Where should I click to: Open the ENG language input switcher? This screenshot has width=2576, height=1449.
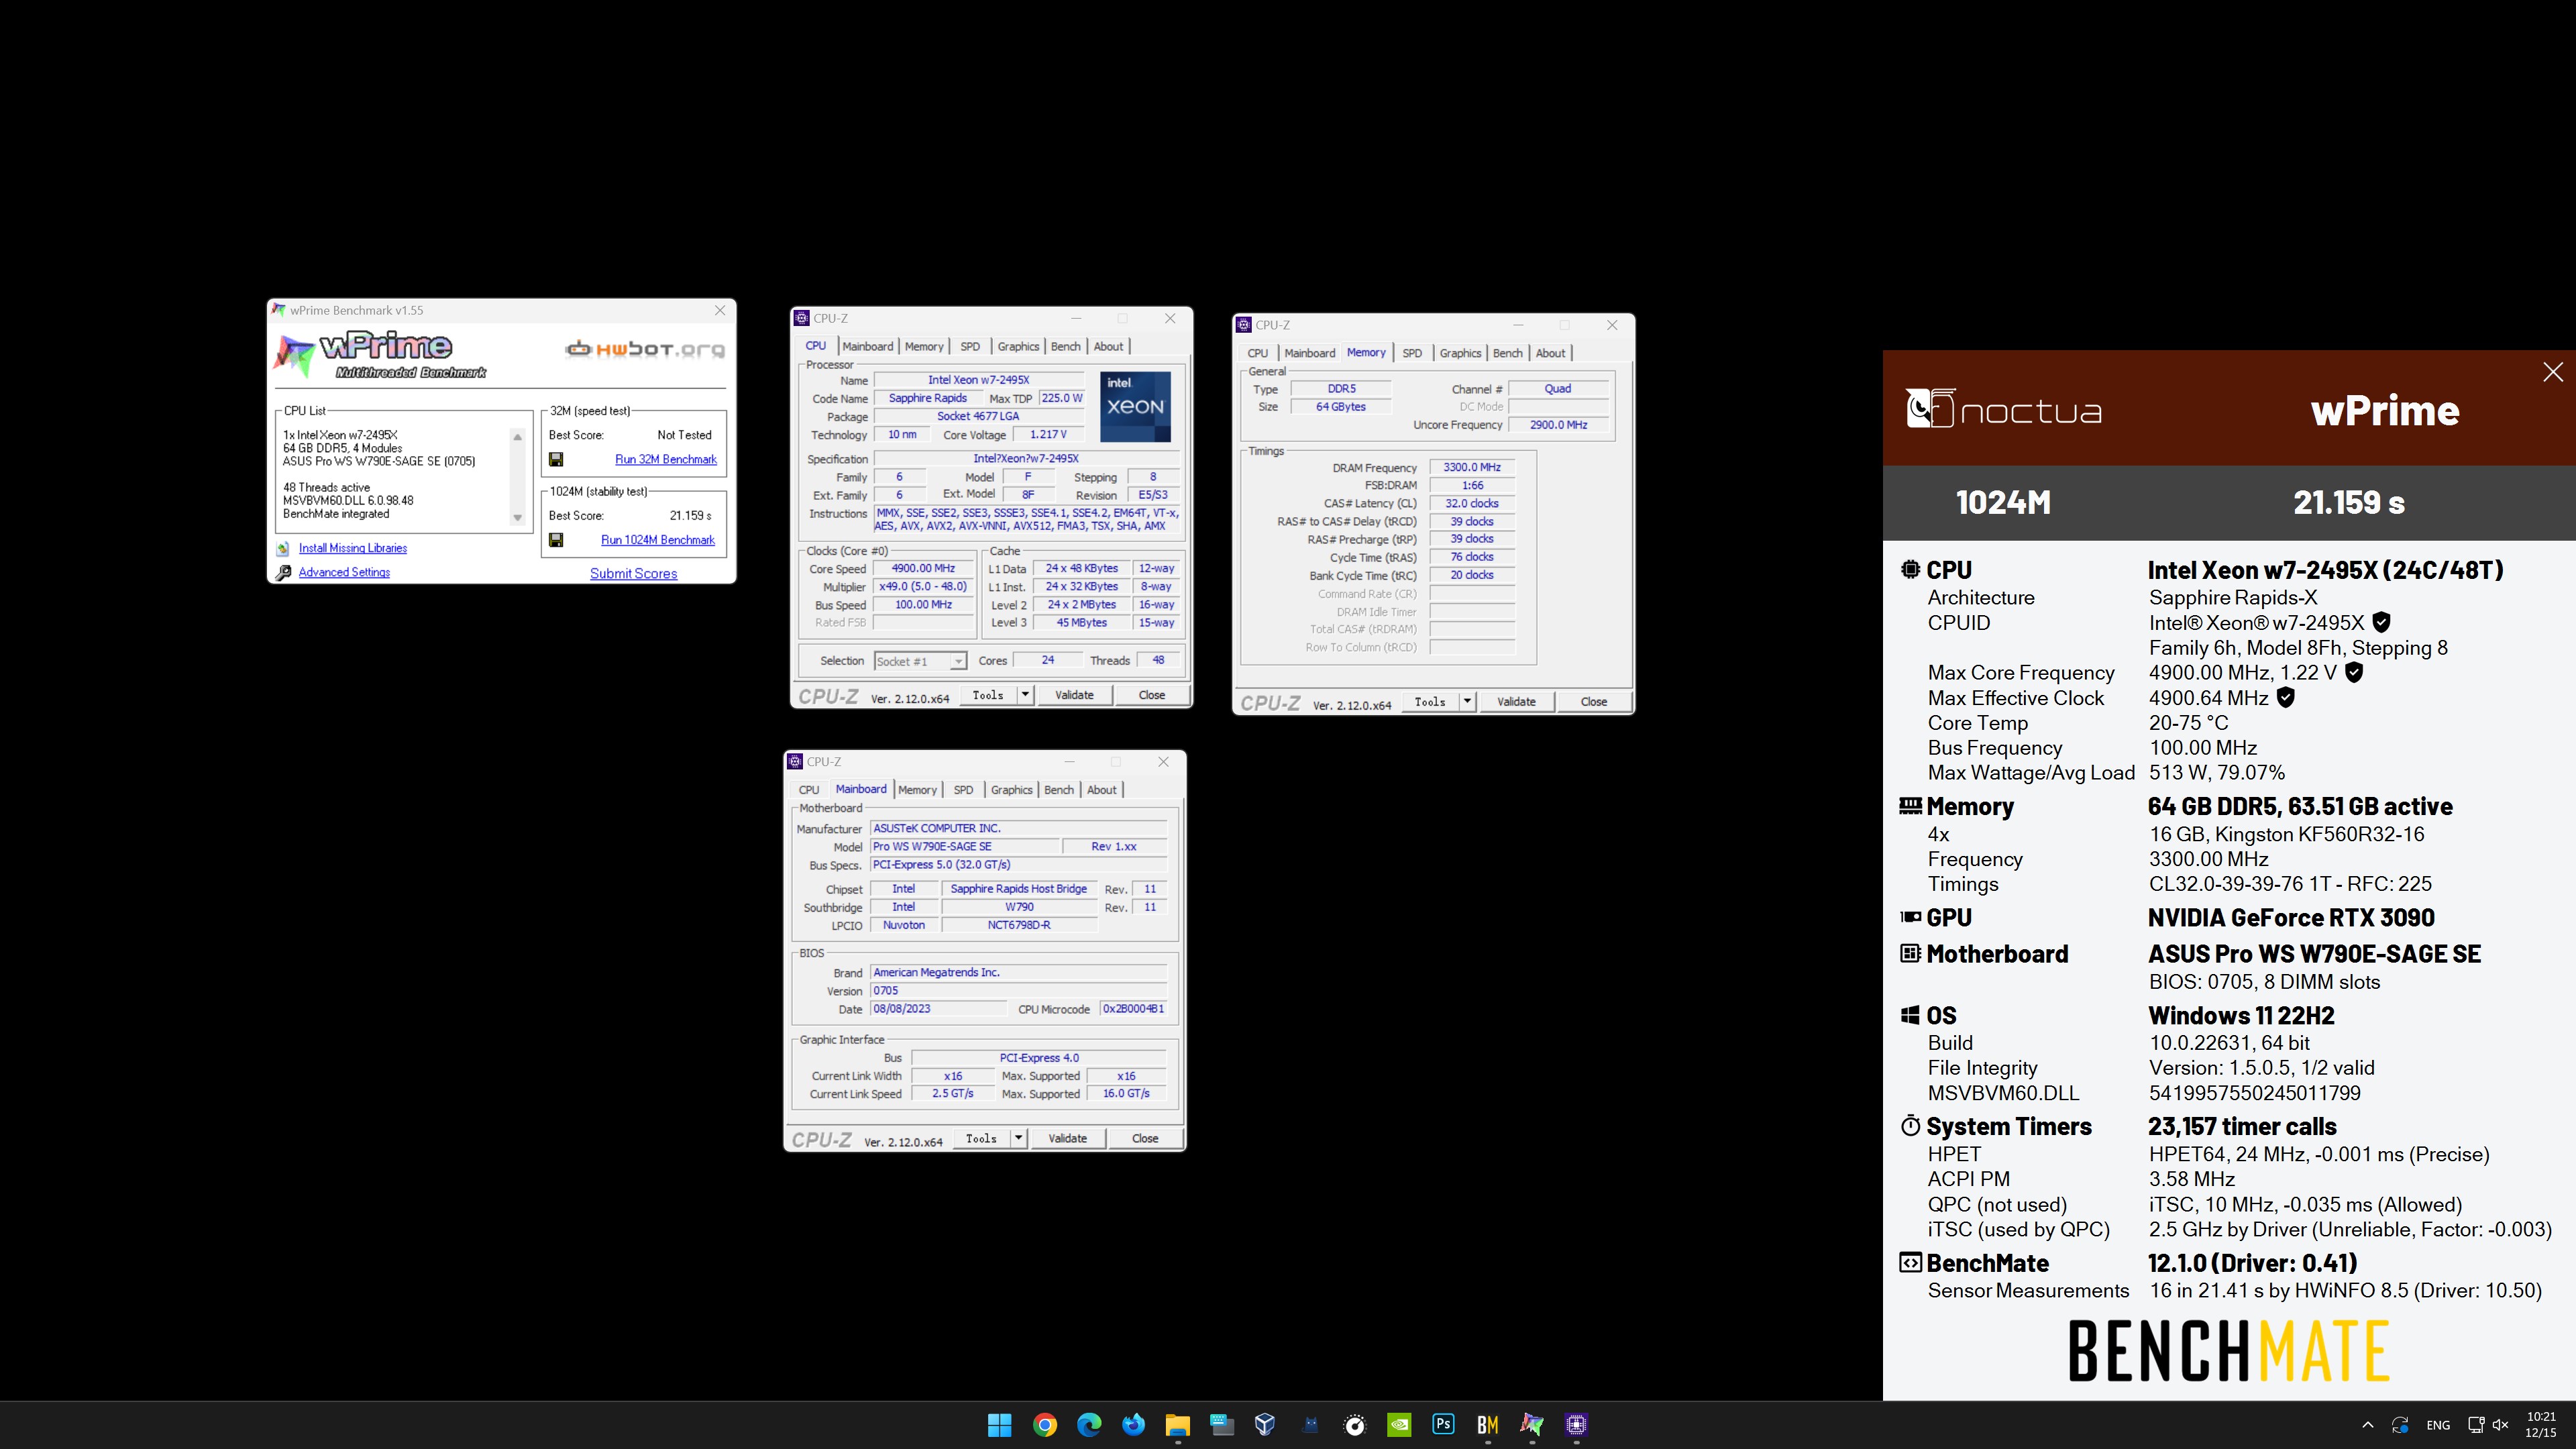2438,1425
